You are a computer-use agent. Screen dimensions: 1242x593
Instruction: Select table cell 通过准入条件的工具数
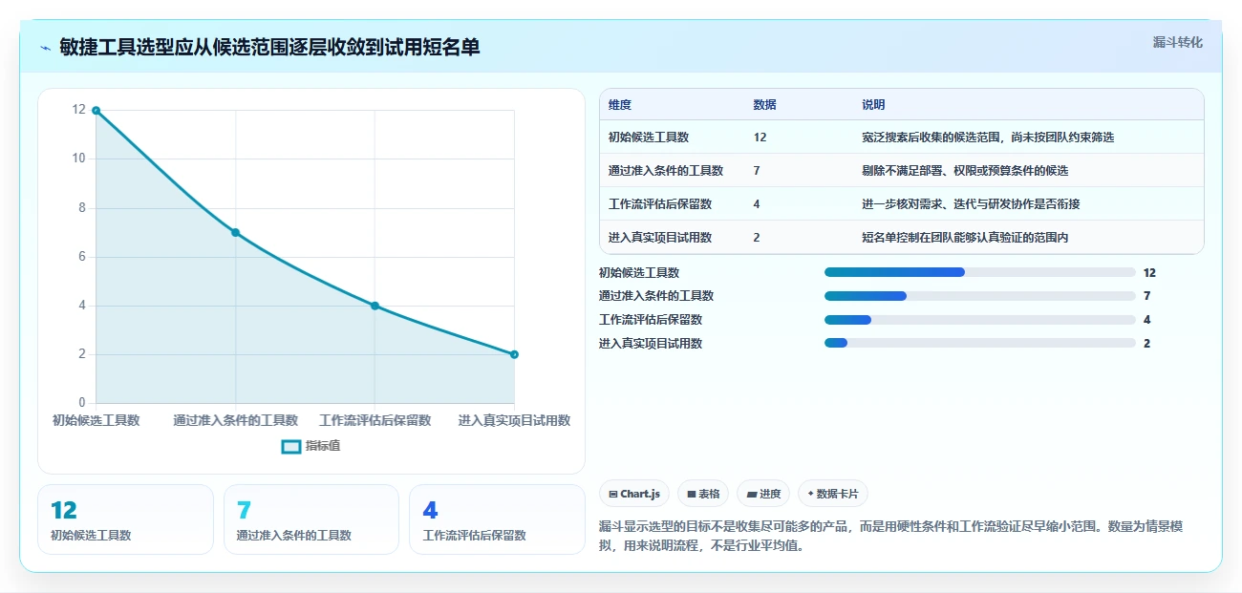click(x=666, y=171)
